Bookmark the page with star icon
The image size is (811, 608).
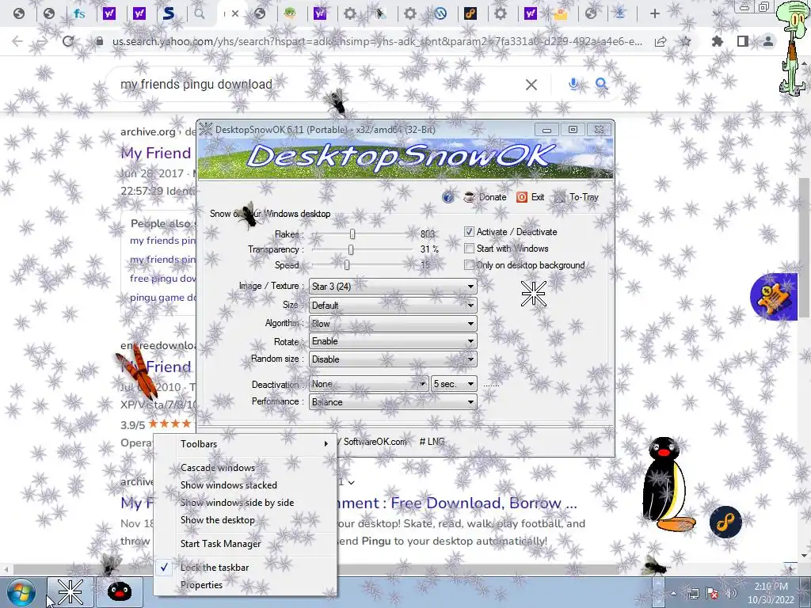tap(686, 41)
